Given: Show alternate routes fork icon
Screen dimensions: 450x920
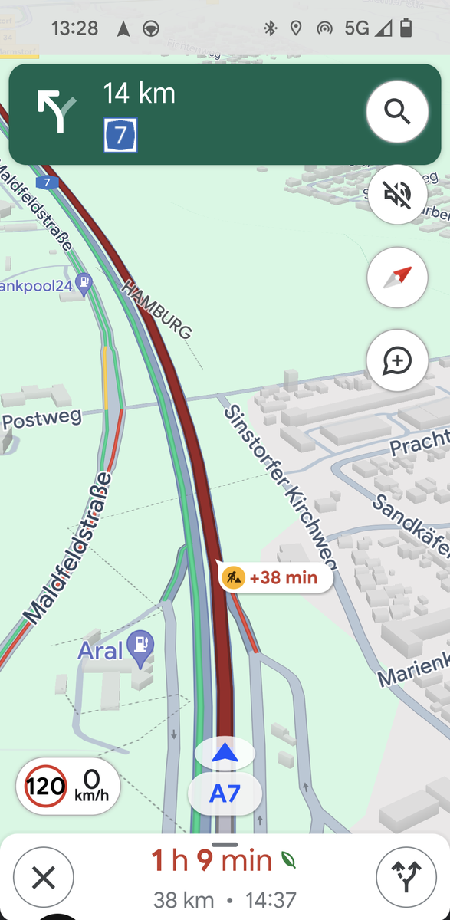Looking at the screenshot, I should pos(406,878).
